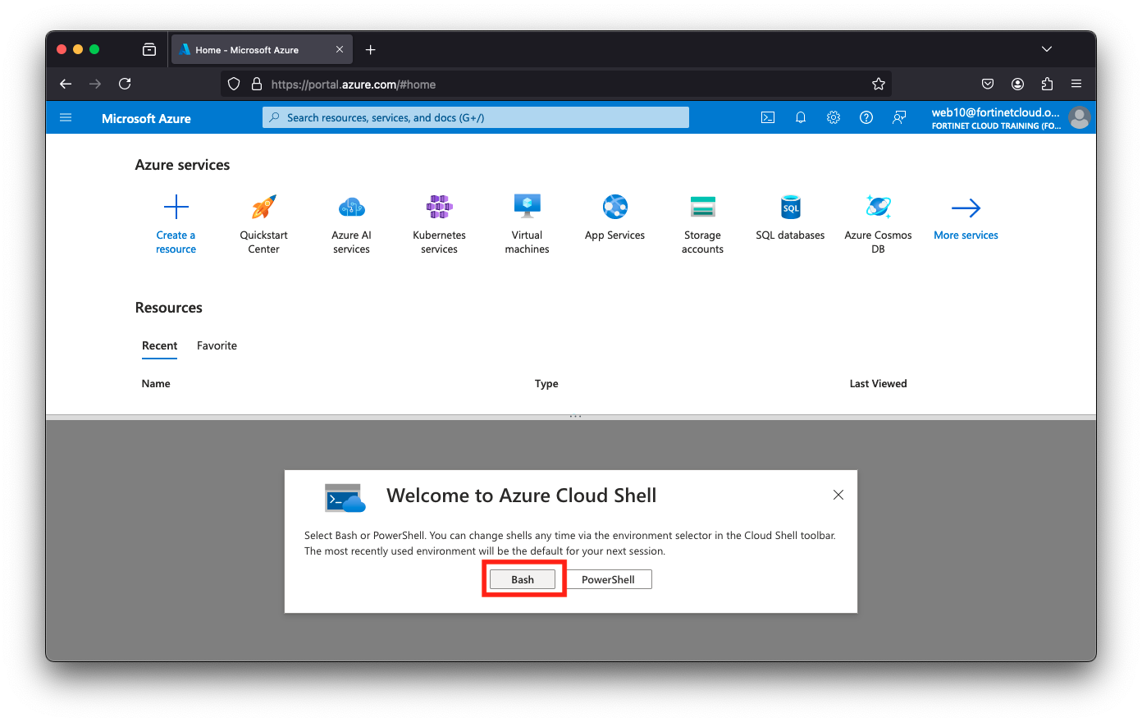Open portal settings gear
The image size is (1142, 722).
pyautogui.click(x=834, y=117)
